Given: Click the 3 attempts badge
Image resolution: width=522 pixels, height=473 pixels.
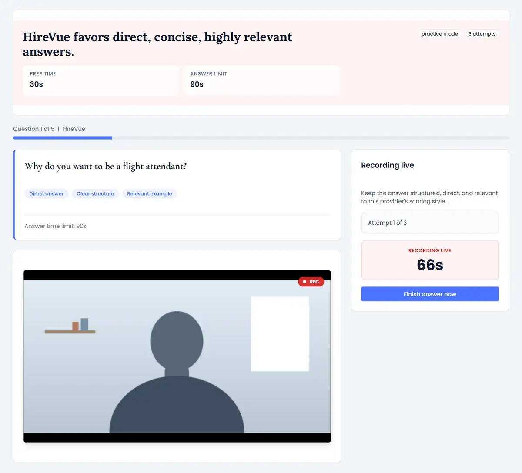Looking at the screenshot, I should (482, 34).
